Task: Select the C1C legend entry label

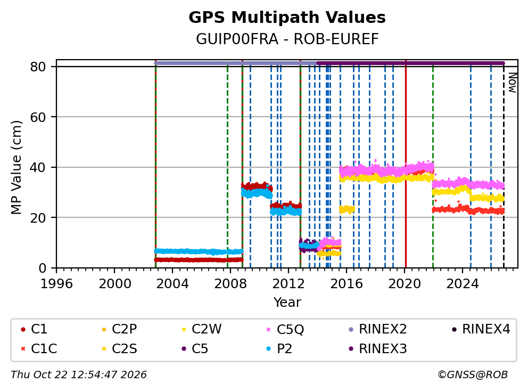Action: (x=44, y=349)
